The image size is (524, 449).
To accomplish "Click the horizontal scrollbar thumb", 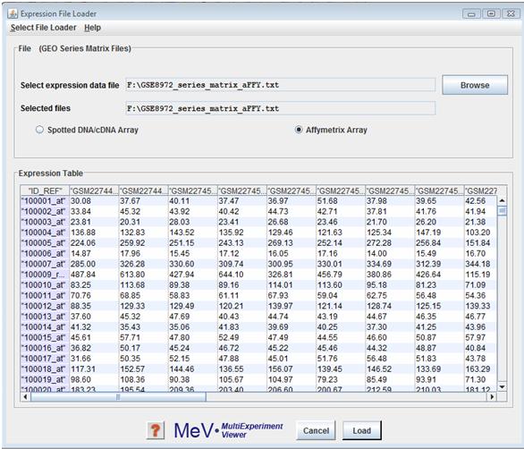I will click(118, 397).
